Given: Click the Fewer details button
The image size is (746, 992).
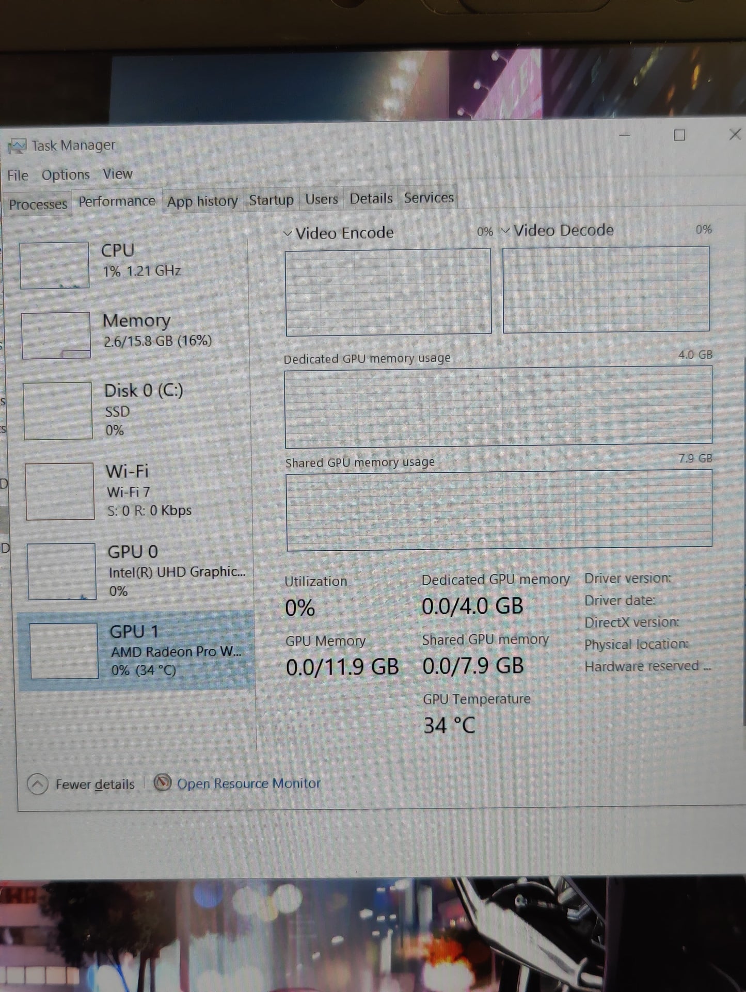Looking at the screenshot, I should point(81,785).
